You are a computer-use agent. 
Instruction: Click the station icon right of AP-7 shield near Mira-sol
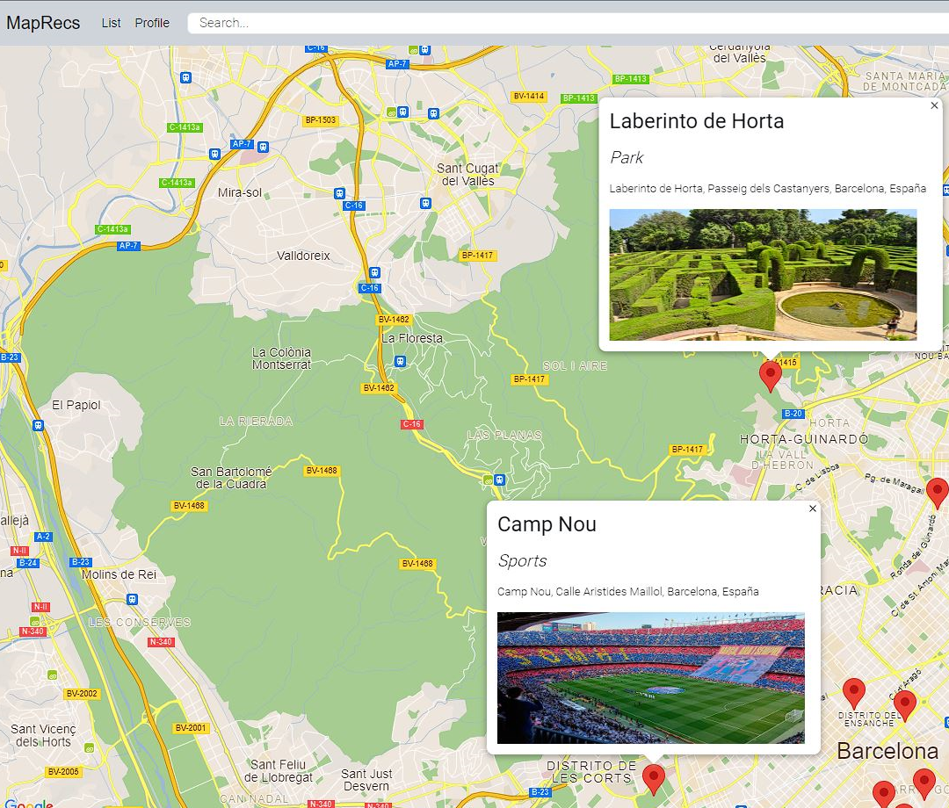(263, 147)
